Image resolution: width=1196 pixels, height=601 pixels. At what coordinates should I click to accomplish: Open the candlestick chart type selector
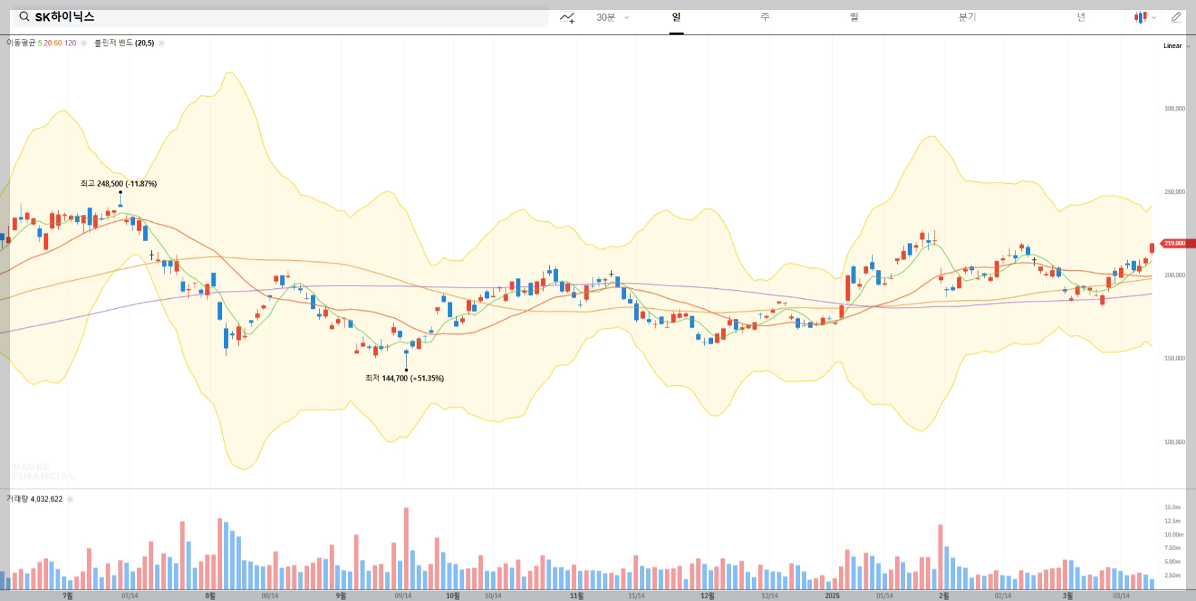pyautogui.click(x=1145, y=17)
